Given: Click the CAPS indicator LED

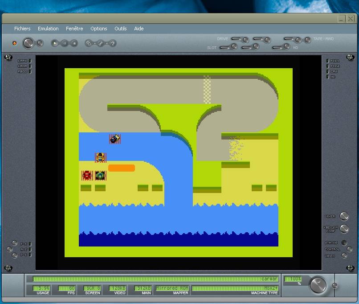Looking at the screenshot, I should 30,61.
